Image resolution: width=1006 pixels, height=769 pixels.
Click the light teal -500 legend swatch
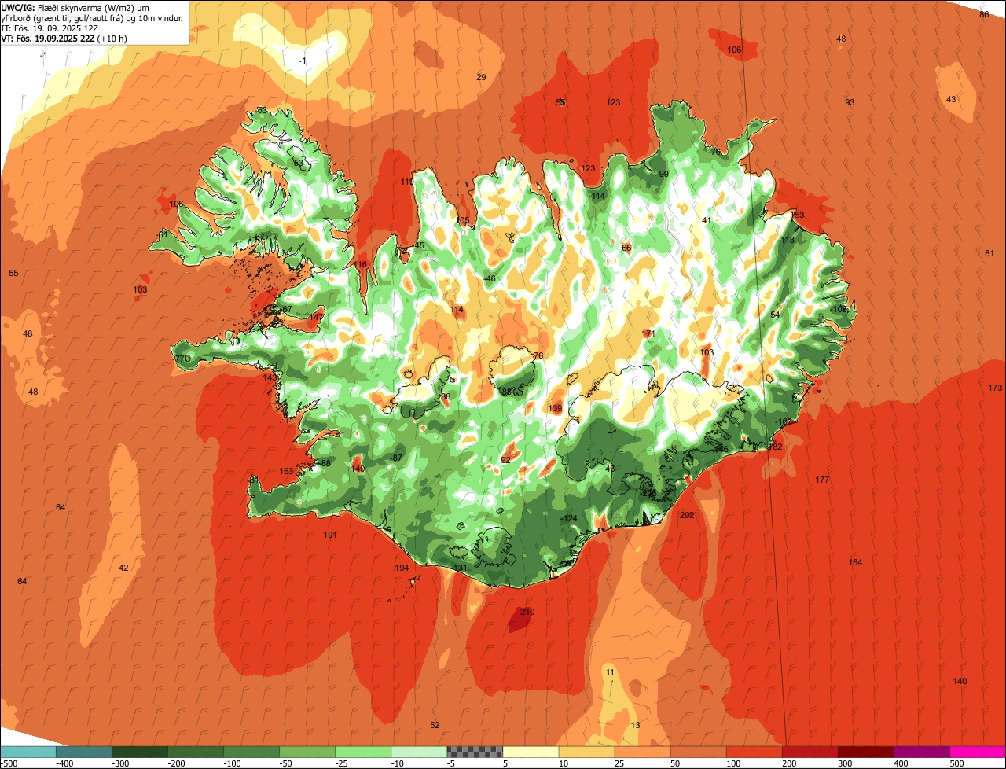click(x=28, y=752)
